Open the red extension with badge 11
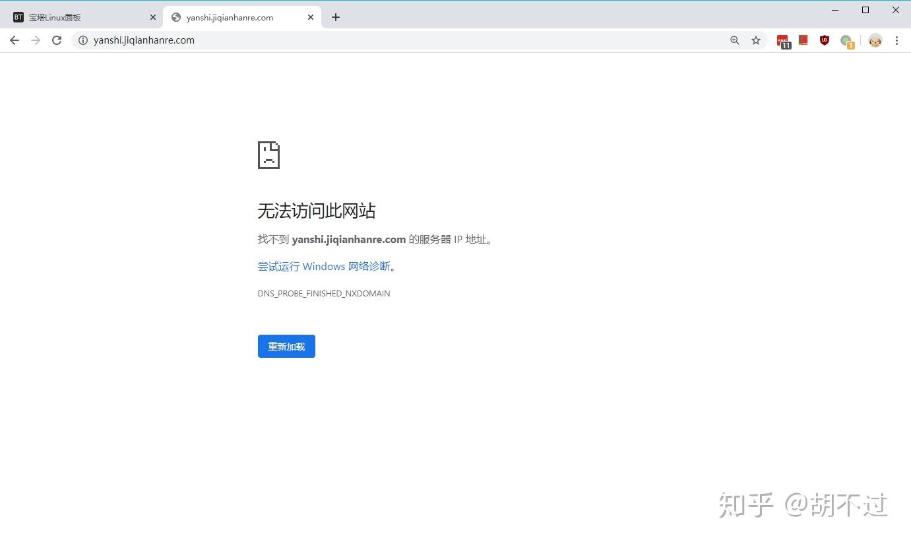911x542 pixels. 783,41
